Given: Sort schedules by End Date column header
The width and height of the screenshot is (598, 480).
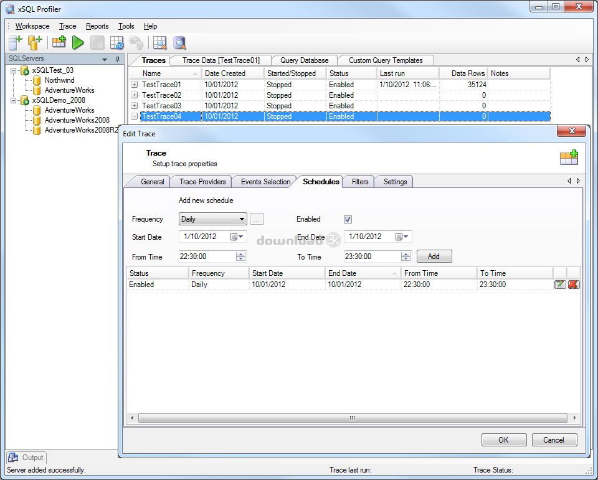Looking at the screenshot, I should pyautogui.click(x=363, y=273).
